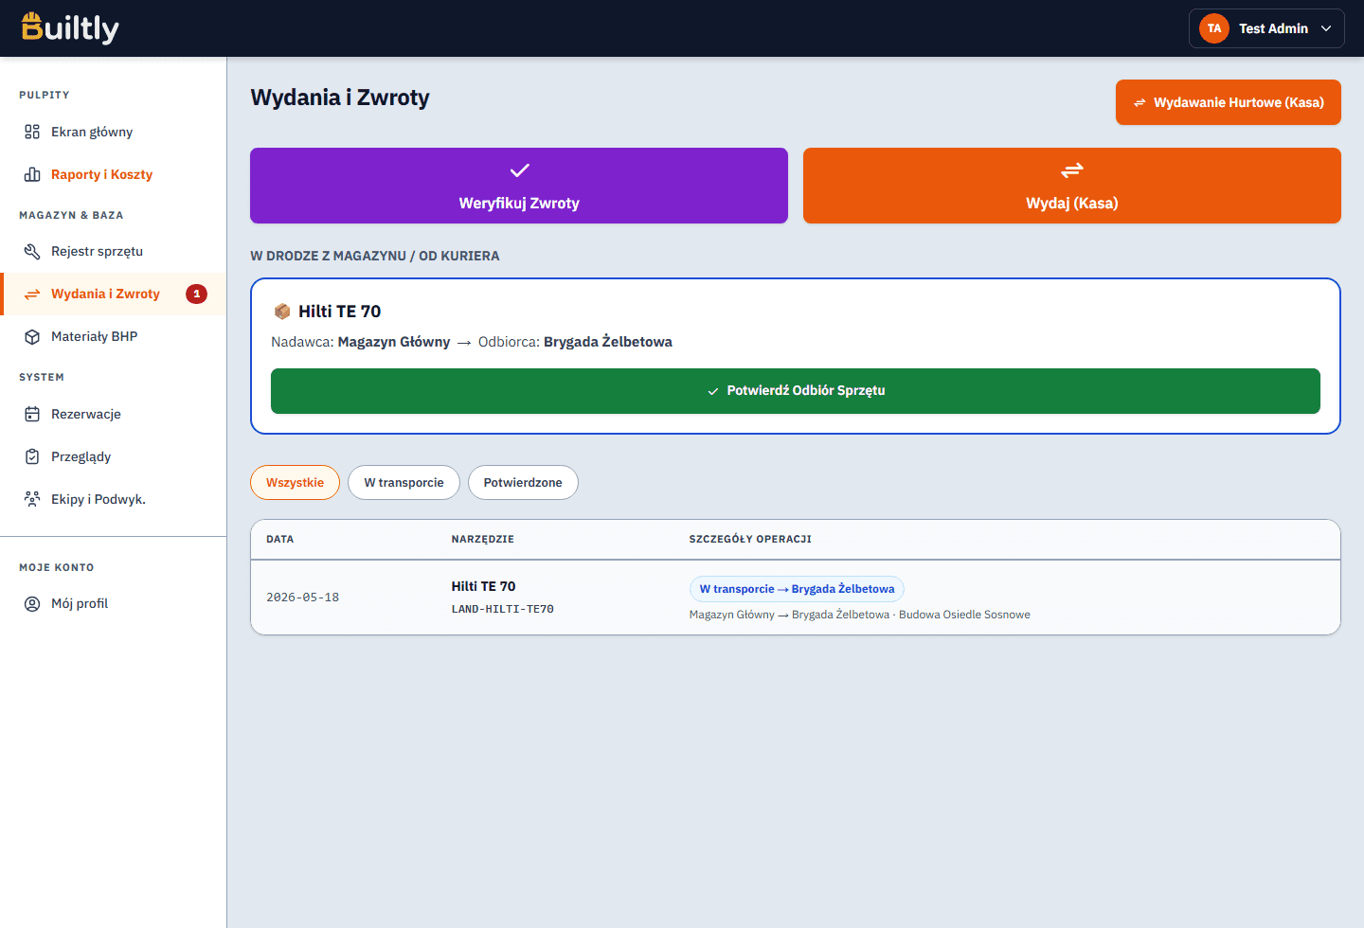The image size is (1364, 928).
Task: Click Wydawanie Hurtowe (Kasa) button
Action: (x=1229, y=102)
